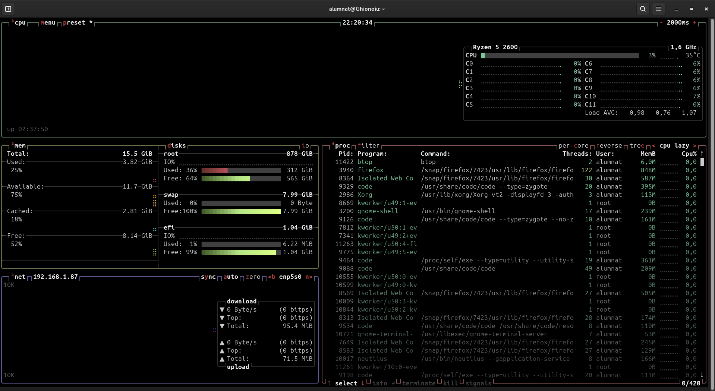Toggle process tree view

pyautogui.click(x=637, y=146)
